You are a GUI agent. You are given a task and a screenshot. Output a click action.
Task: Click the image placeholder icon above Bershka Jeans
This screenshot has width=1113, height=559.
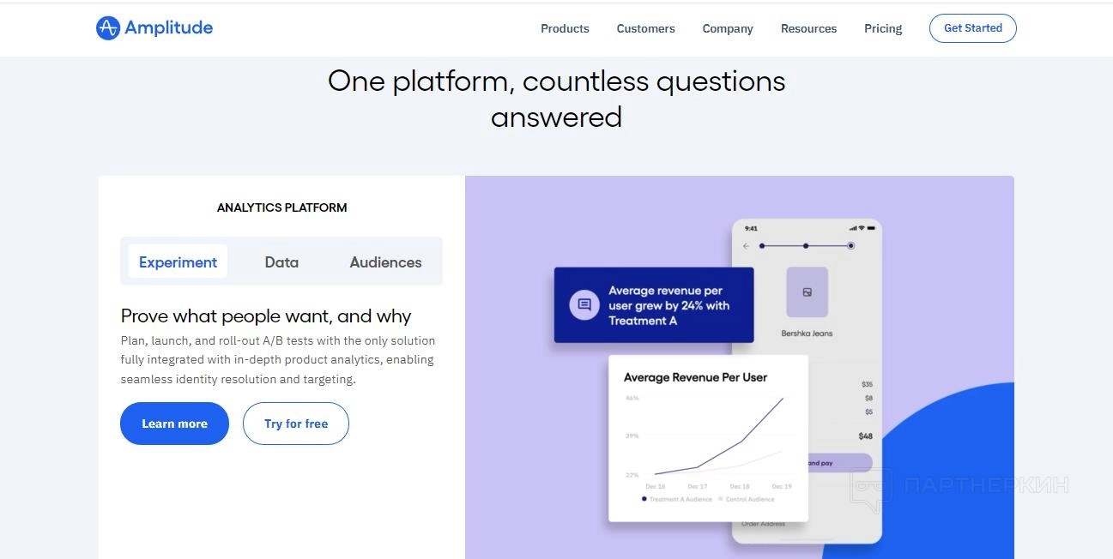click(x=807, y=292)
